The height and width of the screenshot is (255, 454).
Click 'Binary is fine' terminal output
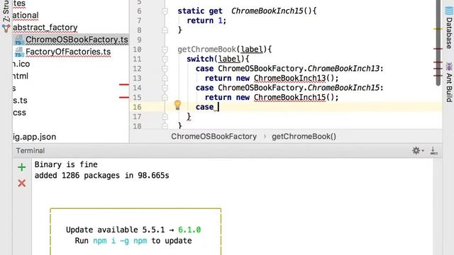(66, 164)
